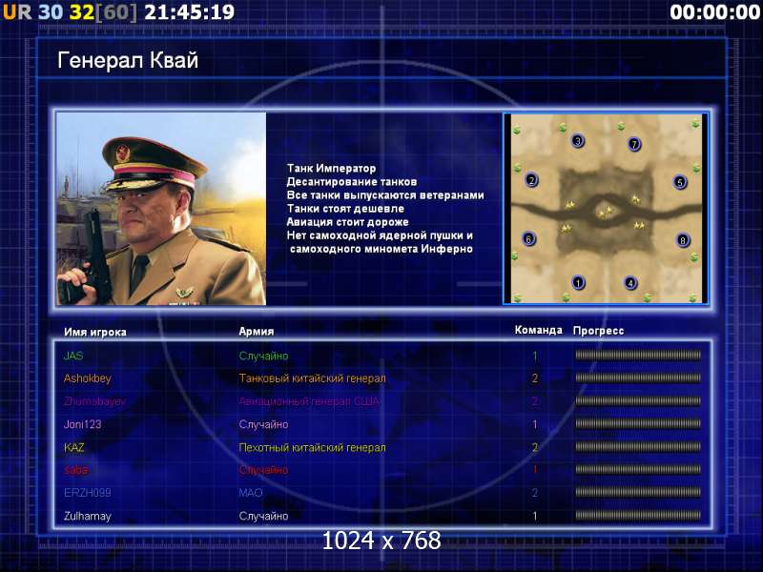Select player name Zhumabayev
763x572 pixels.
(x=94, y=401)
